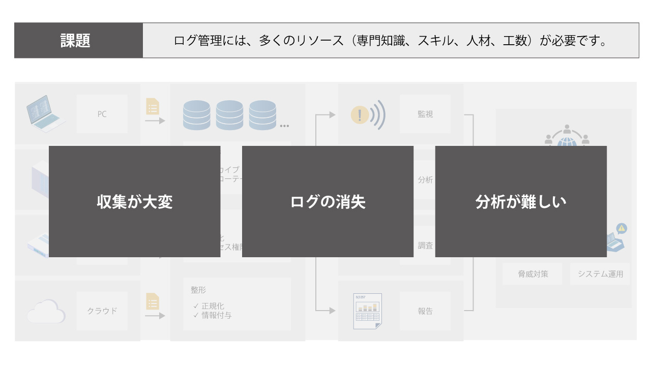
Task: Click the headline text about ログ管理 resources
Action: pyautogui.click(x=391, y=41)
